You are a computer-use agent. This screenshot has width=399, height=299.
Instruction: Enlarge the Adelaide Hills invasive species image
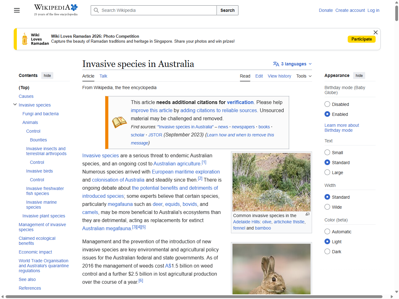pos(307,214)
